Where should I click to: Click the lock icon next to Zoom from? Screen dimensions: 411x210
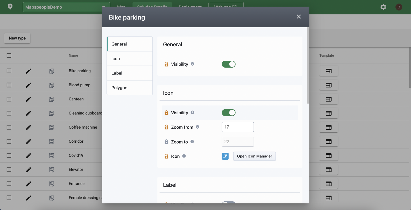(166, 127)
